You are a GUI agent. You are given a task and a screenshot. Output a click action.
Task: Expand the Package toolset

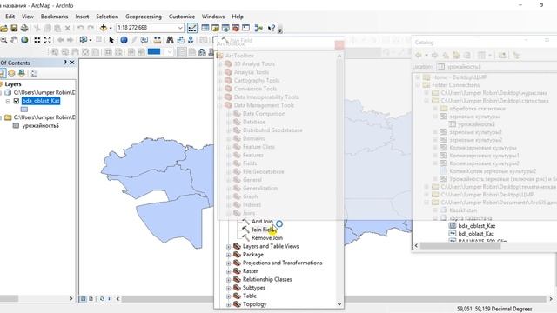229,255
